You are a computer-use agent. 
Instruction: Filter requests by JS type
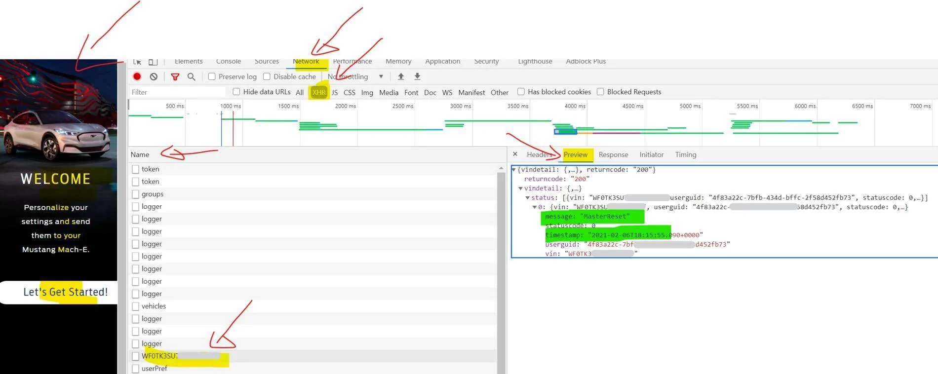click(335, 92)
